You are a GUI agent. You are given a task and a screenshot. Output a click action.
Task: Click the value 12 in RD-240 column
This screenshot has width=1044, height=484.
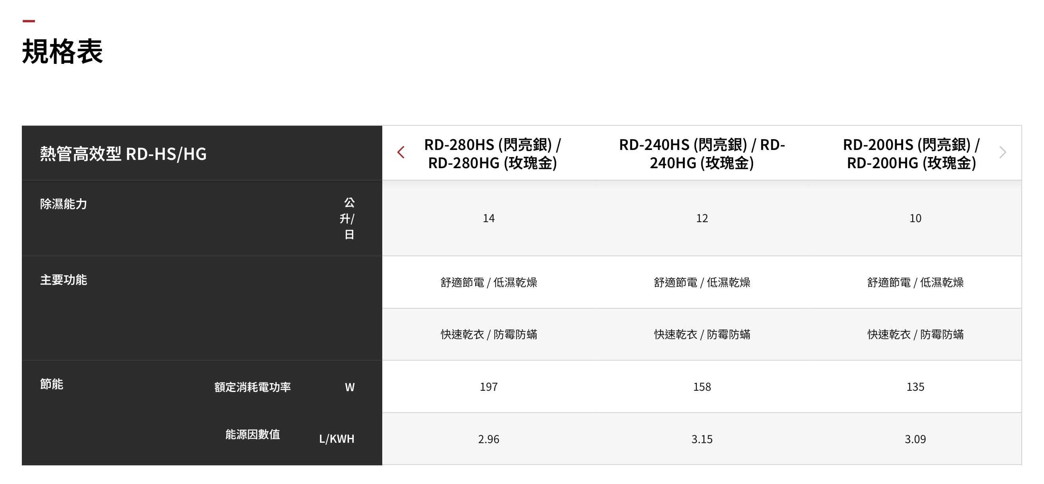click(701, 218)
